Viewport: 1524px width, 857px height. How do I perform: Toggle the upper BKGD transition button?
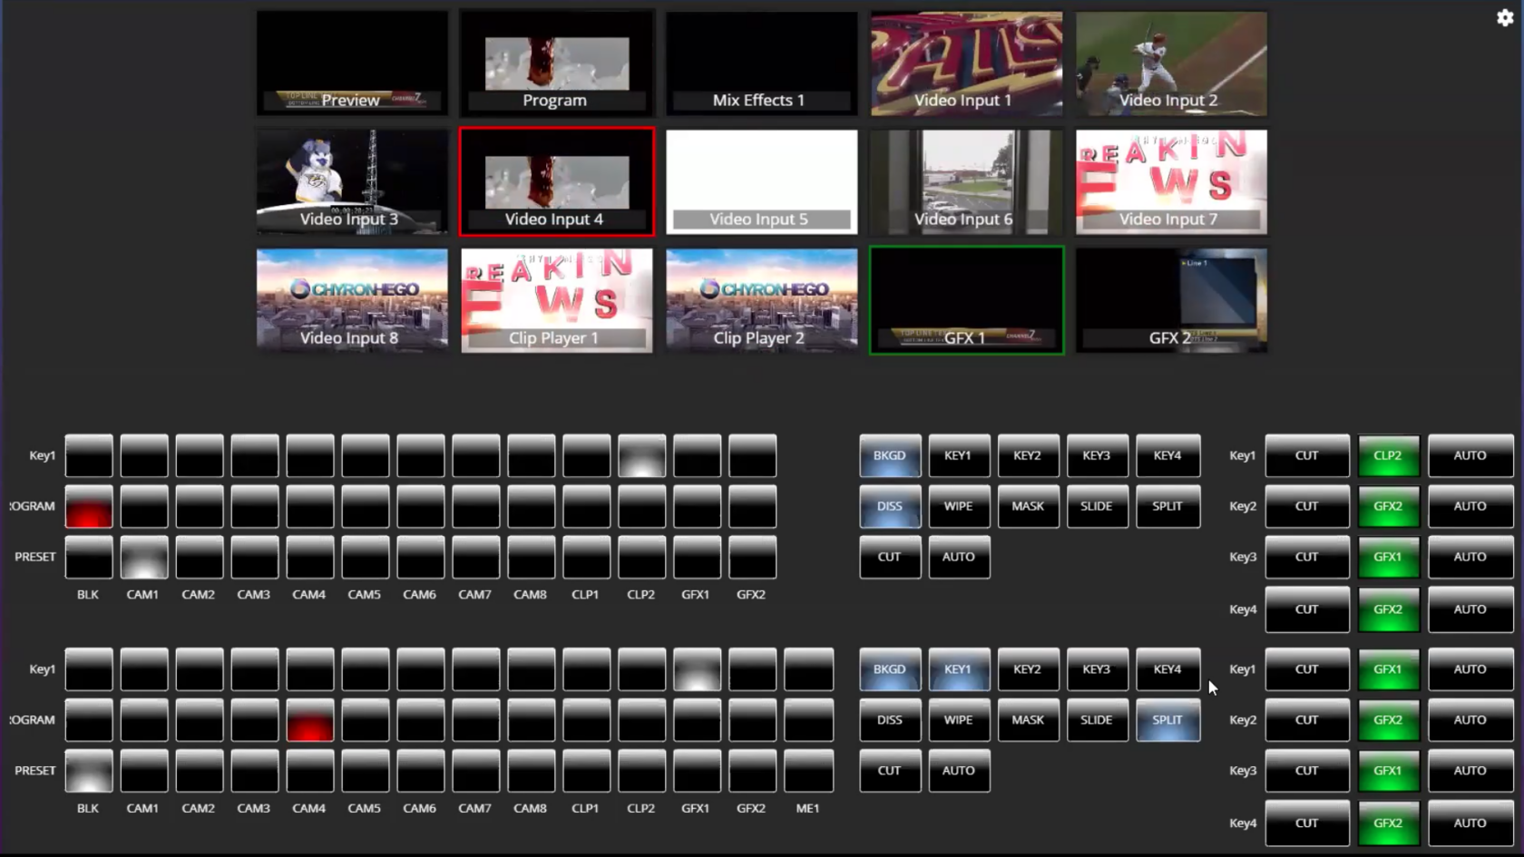coord(890,456)
